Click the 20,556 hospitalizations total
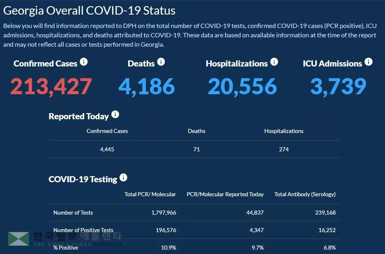Viewport: 385px width, 254px height. coord(242,86)
